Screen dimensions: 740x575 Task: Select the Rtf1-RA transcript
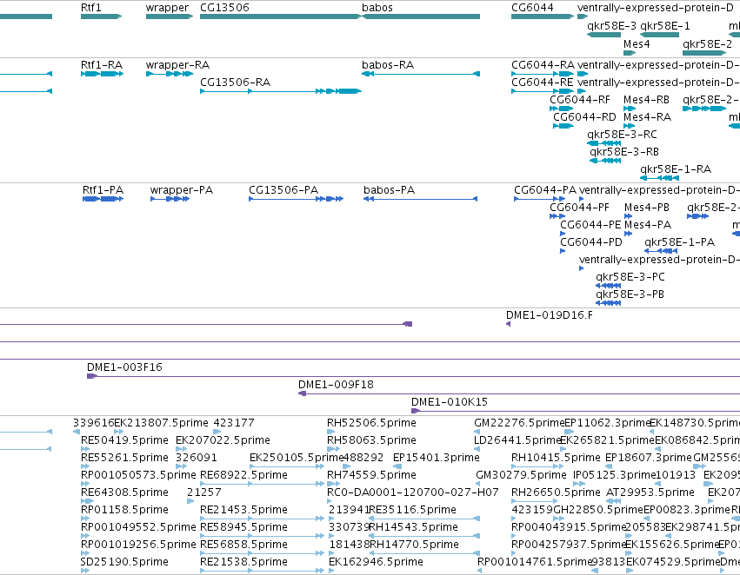point(102,74)
